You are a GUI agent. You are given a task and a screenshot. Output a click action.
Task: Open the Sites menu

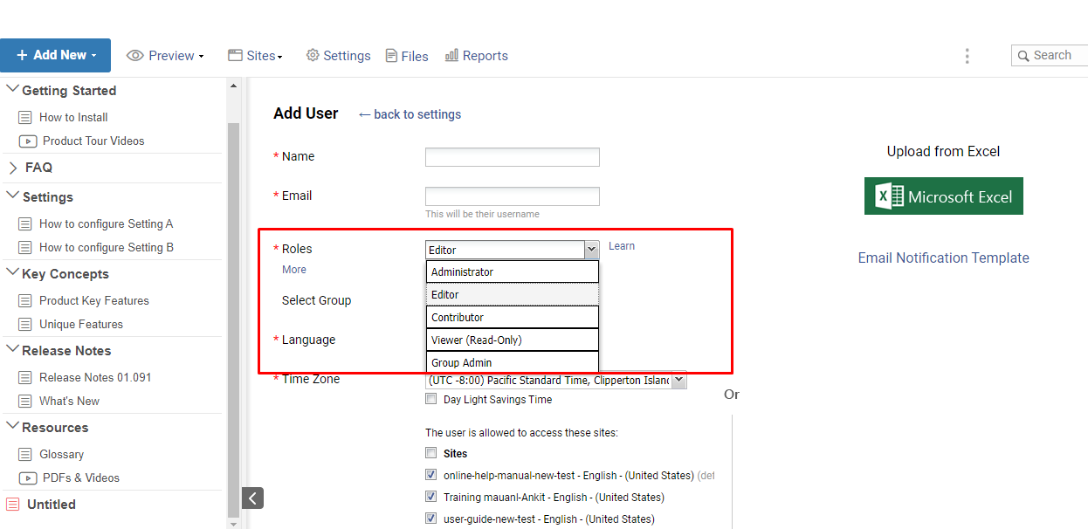coord(255,56)
